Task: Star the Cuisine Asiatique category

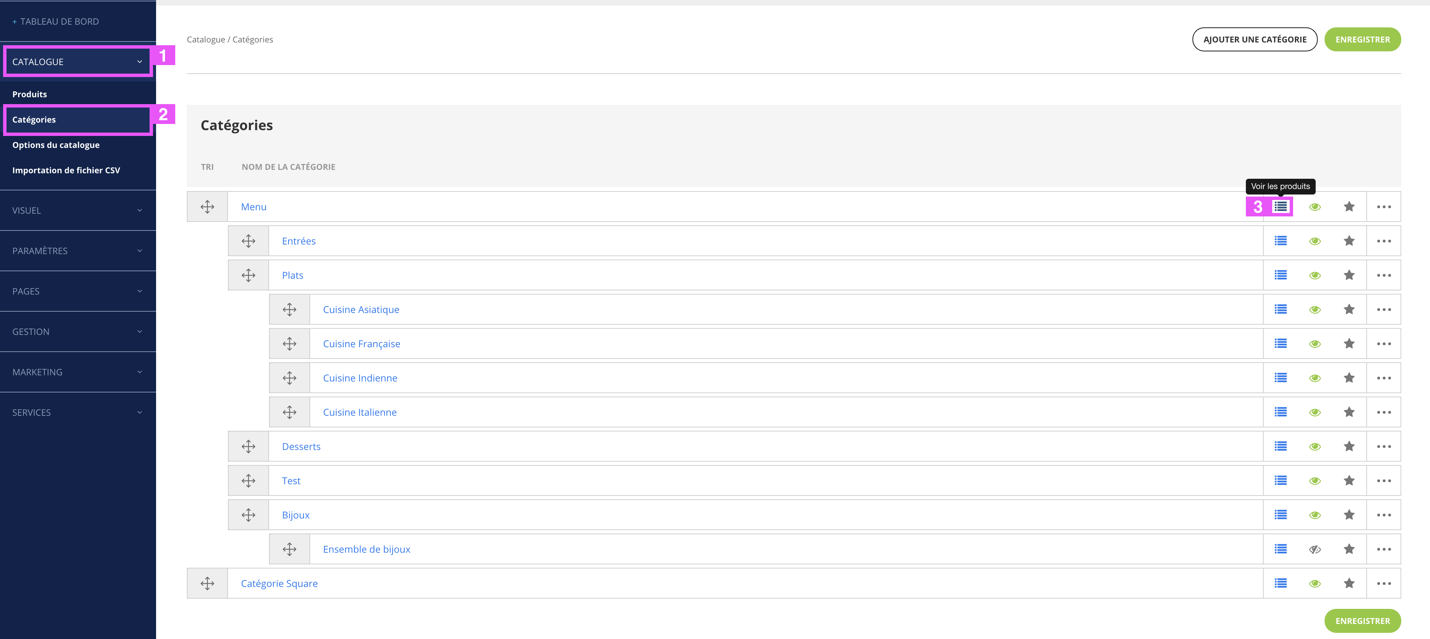Action: pyautogui.click(x=1349, y=309)
